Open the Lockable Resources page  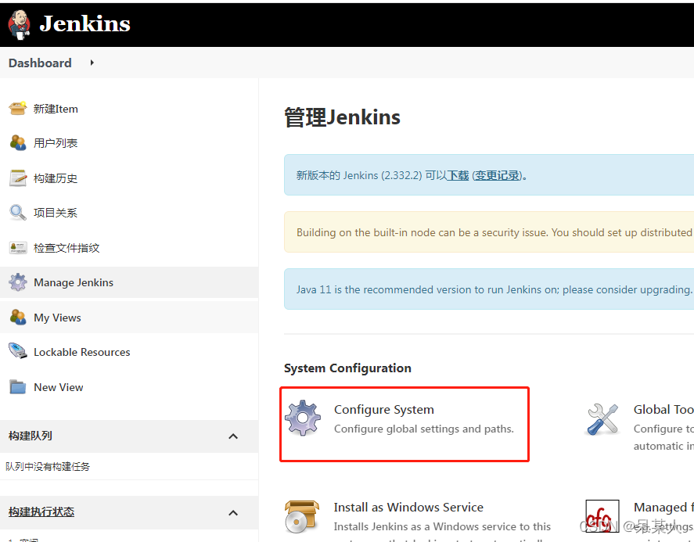(83, 352)
